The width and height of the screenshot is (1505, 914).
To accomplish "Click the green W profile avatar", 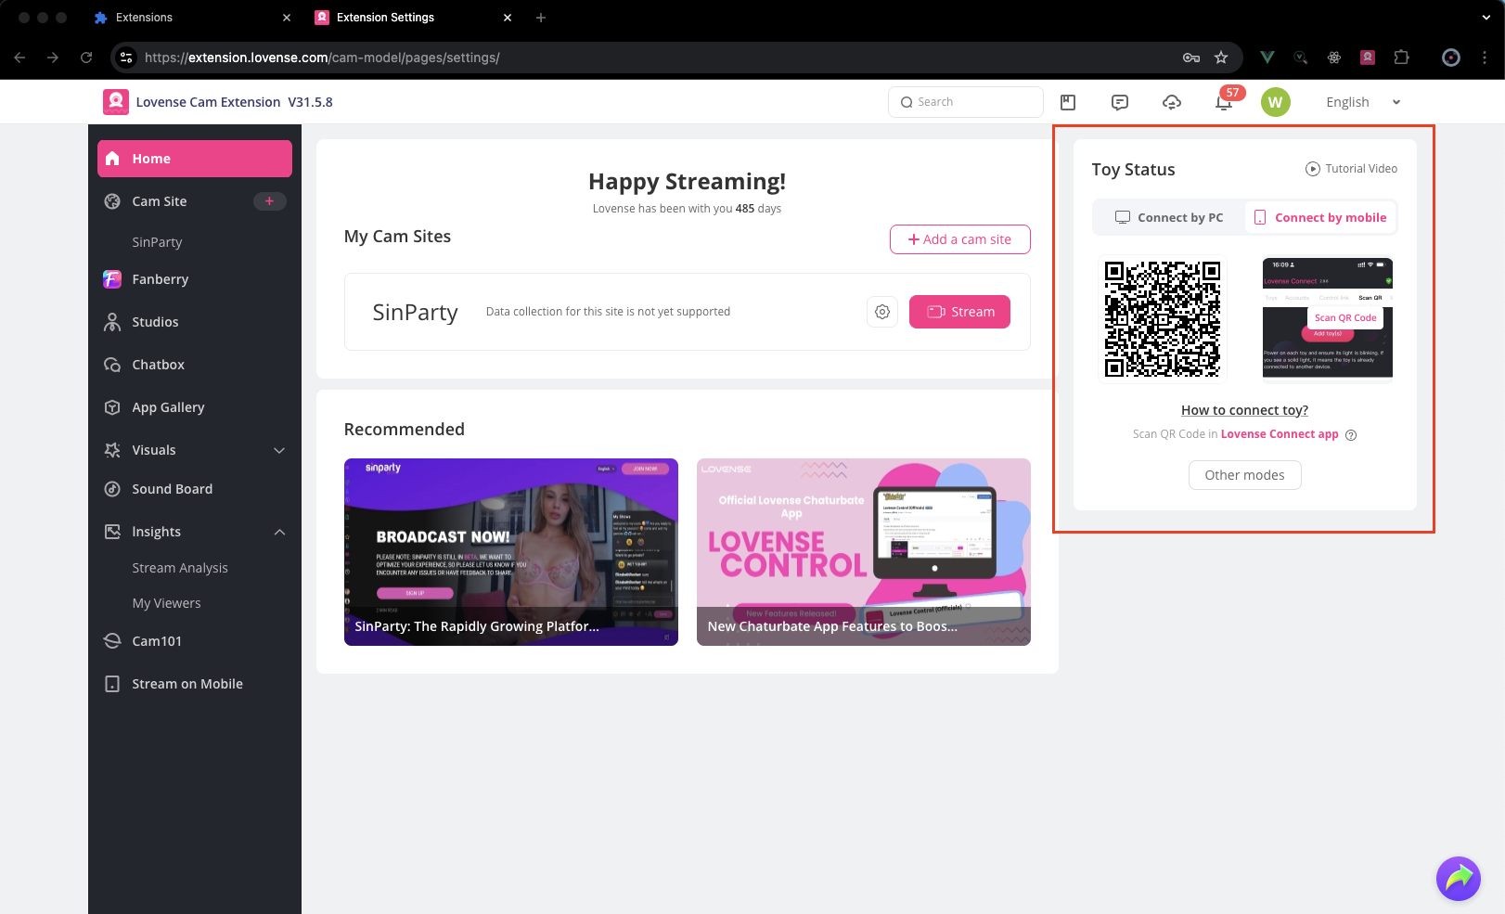I will point(1276,102).
